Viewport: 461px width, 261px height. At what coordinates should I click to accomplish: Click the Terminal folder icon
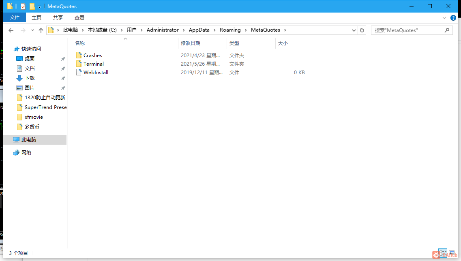[x=79, y=64]
